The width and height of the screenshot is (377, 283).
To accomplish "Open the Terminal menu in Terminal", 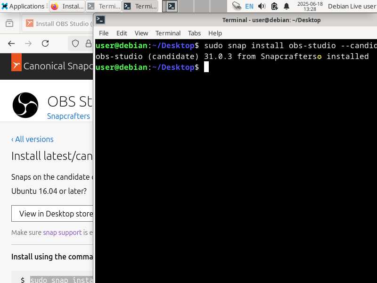I will pyautogui.click(x=168, y=33).
